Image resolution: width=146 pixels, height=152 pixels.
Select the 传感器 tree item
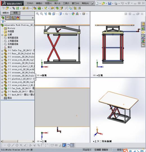(11, 32)
